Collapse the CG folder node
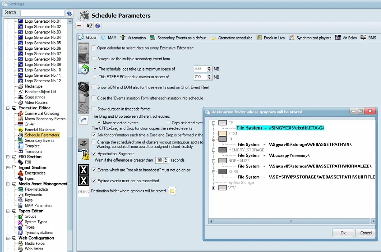 pyautogui.click(x=214, y=123)
